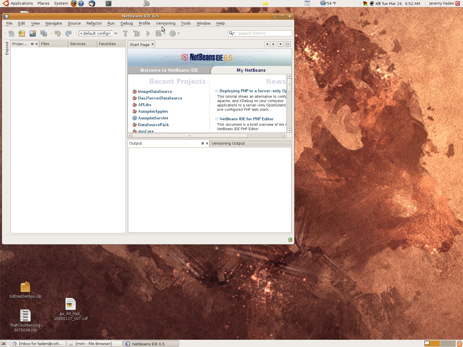Switch to the My NetBeans tab
Image resolution: width=463 pixels, height=347 pixels.
click(251, 70)
